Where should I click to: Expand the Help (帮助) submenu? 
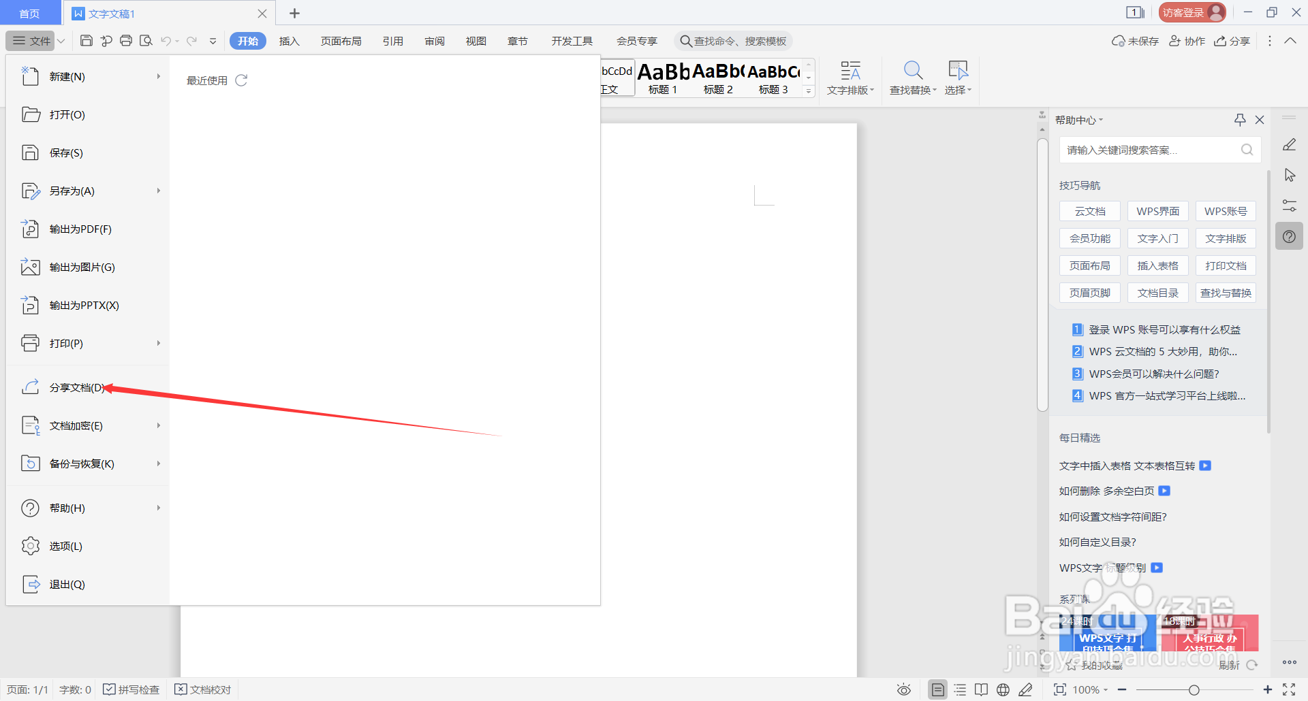158,508
